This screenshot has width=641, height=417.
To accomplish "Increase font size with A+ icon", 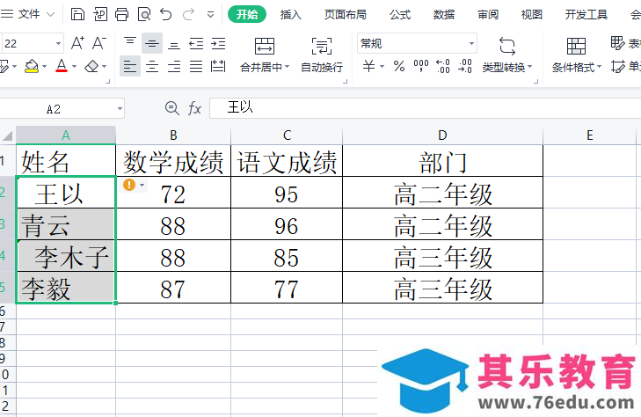I will click(77, 43).
